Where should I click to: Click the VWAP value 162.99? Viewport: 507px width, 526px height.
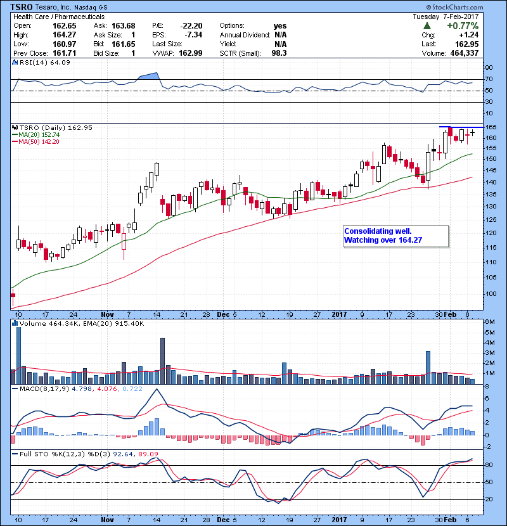tap(191, 53)
